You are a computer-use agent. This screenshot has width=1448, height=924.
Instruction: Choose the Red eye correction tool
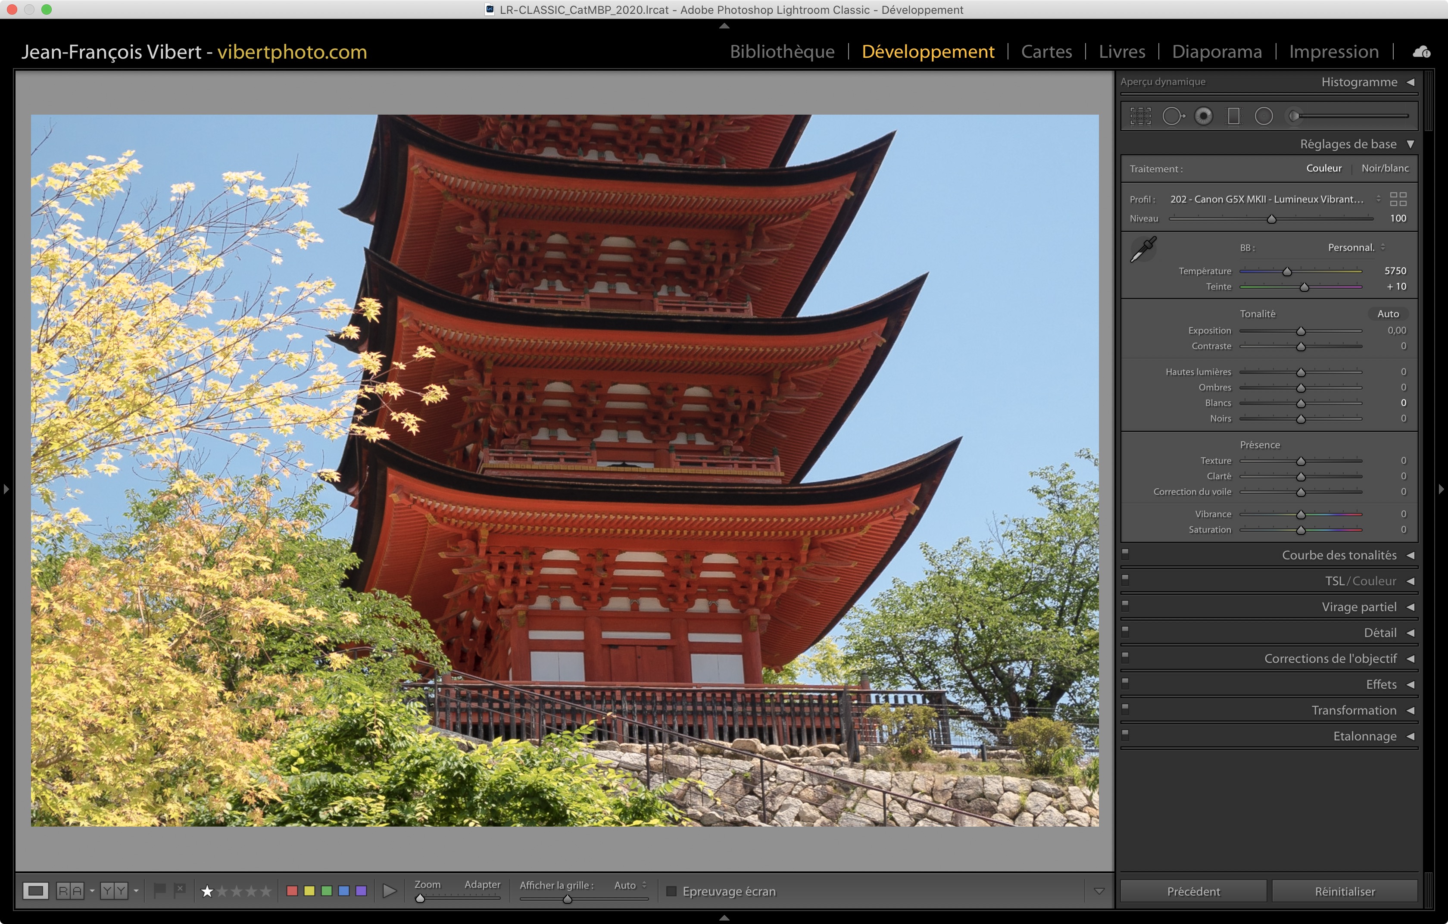tap(1203, 116)
